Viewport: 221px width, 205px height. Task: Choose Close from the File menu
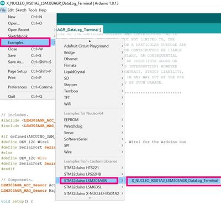(28, 49)
